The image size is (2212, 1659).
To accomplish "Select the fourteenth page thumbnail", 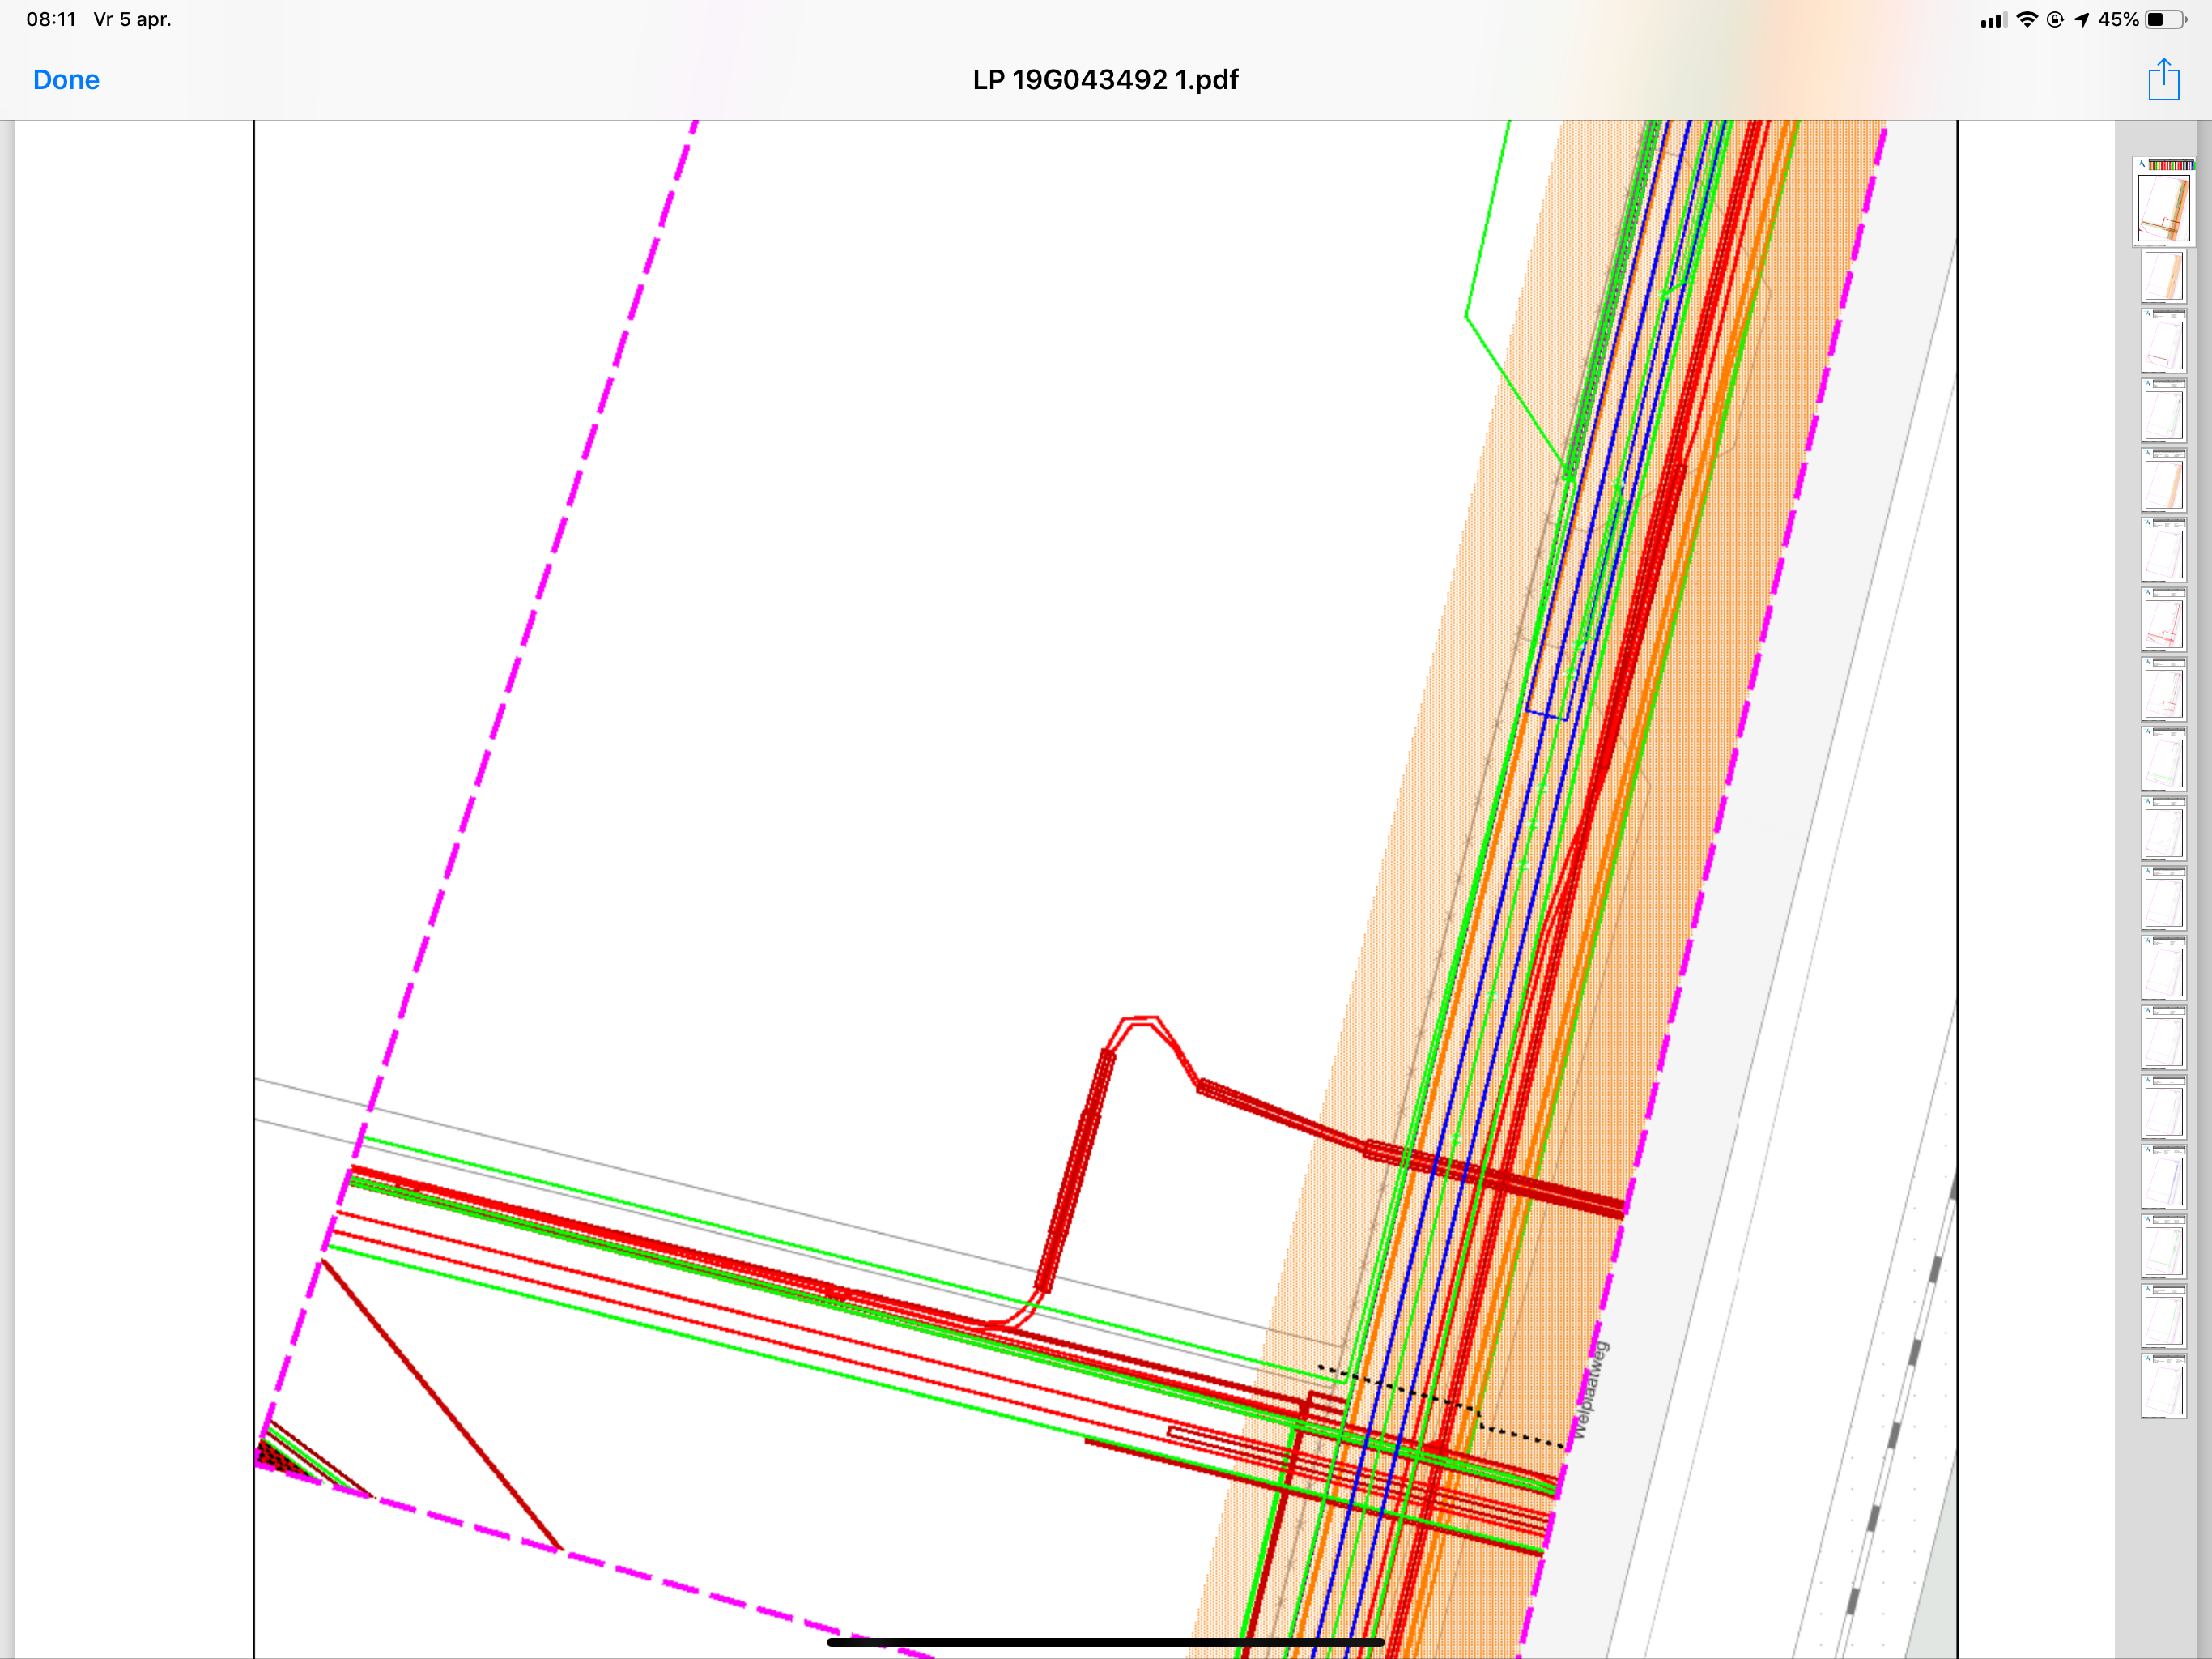I will tap(2164, 1109).
